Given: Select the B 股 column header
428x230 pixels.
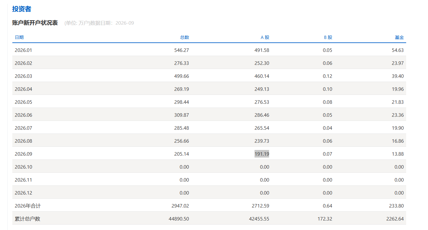Looking at the screenshot, I should pos(328,37).
